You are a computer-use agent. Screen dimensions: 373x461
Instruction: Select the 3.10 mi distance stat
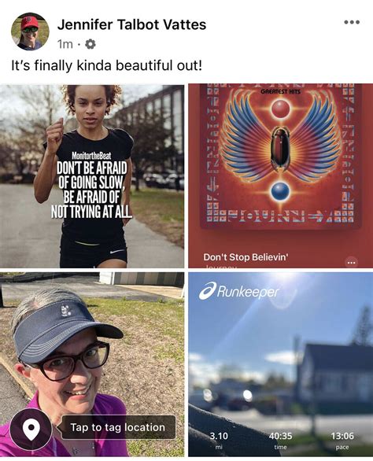click(219, 440)
